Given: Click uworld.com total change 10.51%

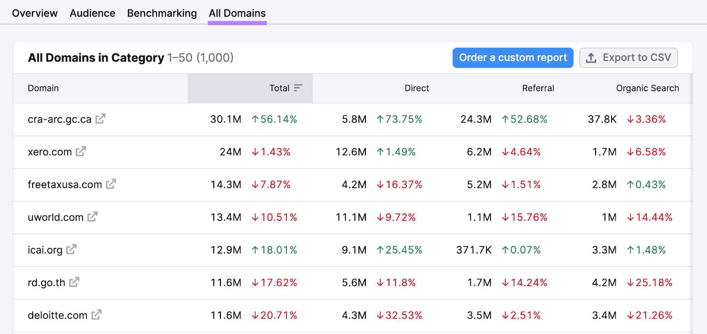Looking at the screenshot, I should click(274, 217).
